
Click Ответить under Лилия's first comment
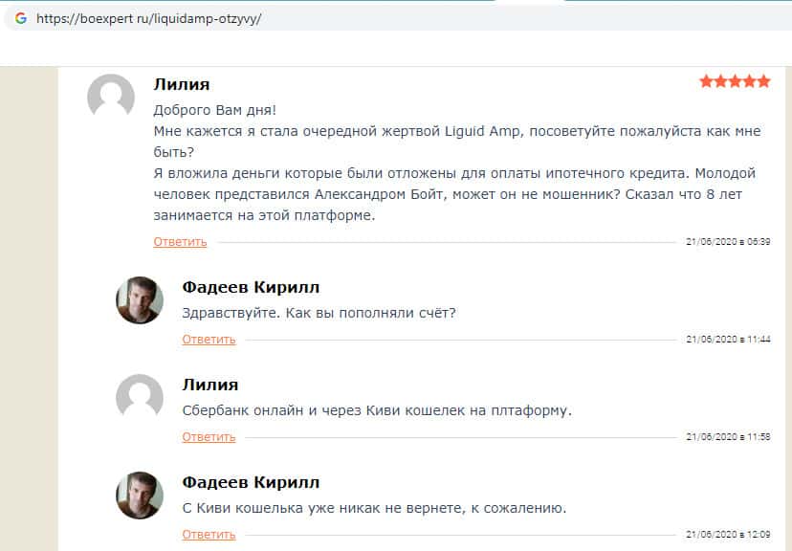[x=180, y=242]
